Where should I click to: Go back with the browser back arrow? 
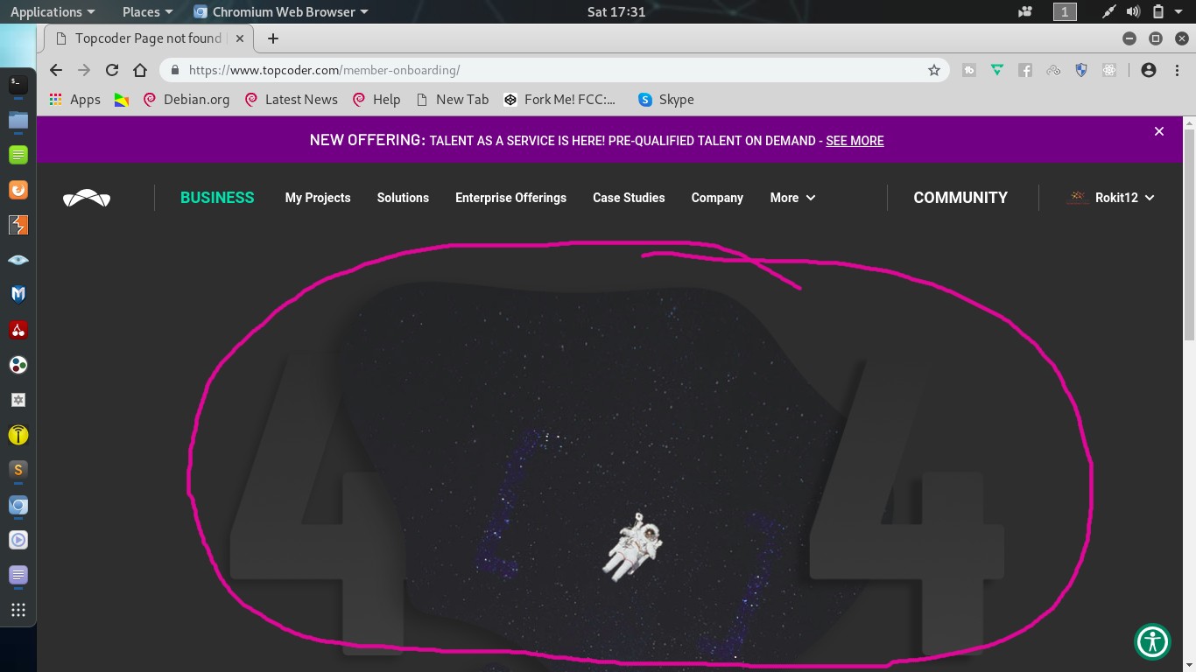[x=56, y=70]
